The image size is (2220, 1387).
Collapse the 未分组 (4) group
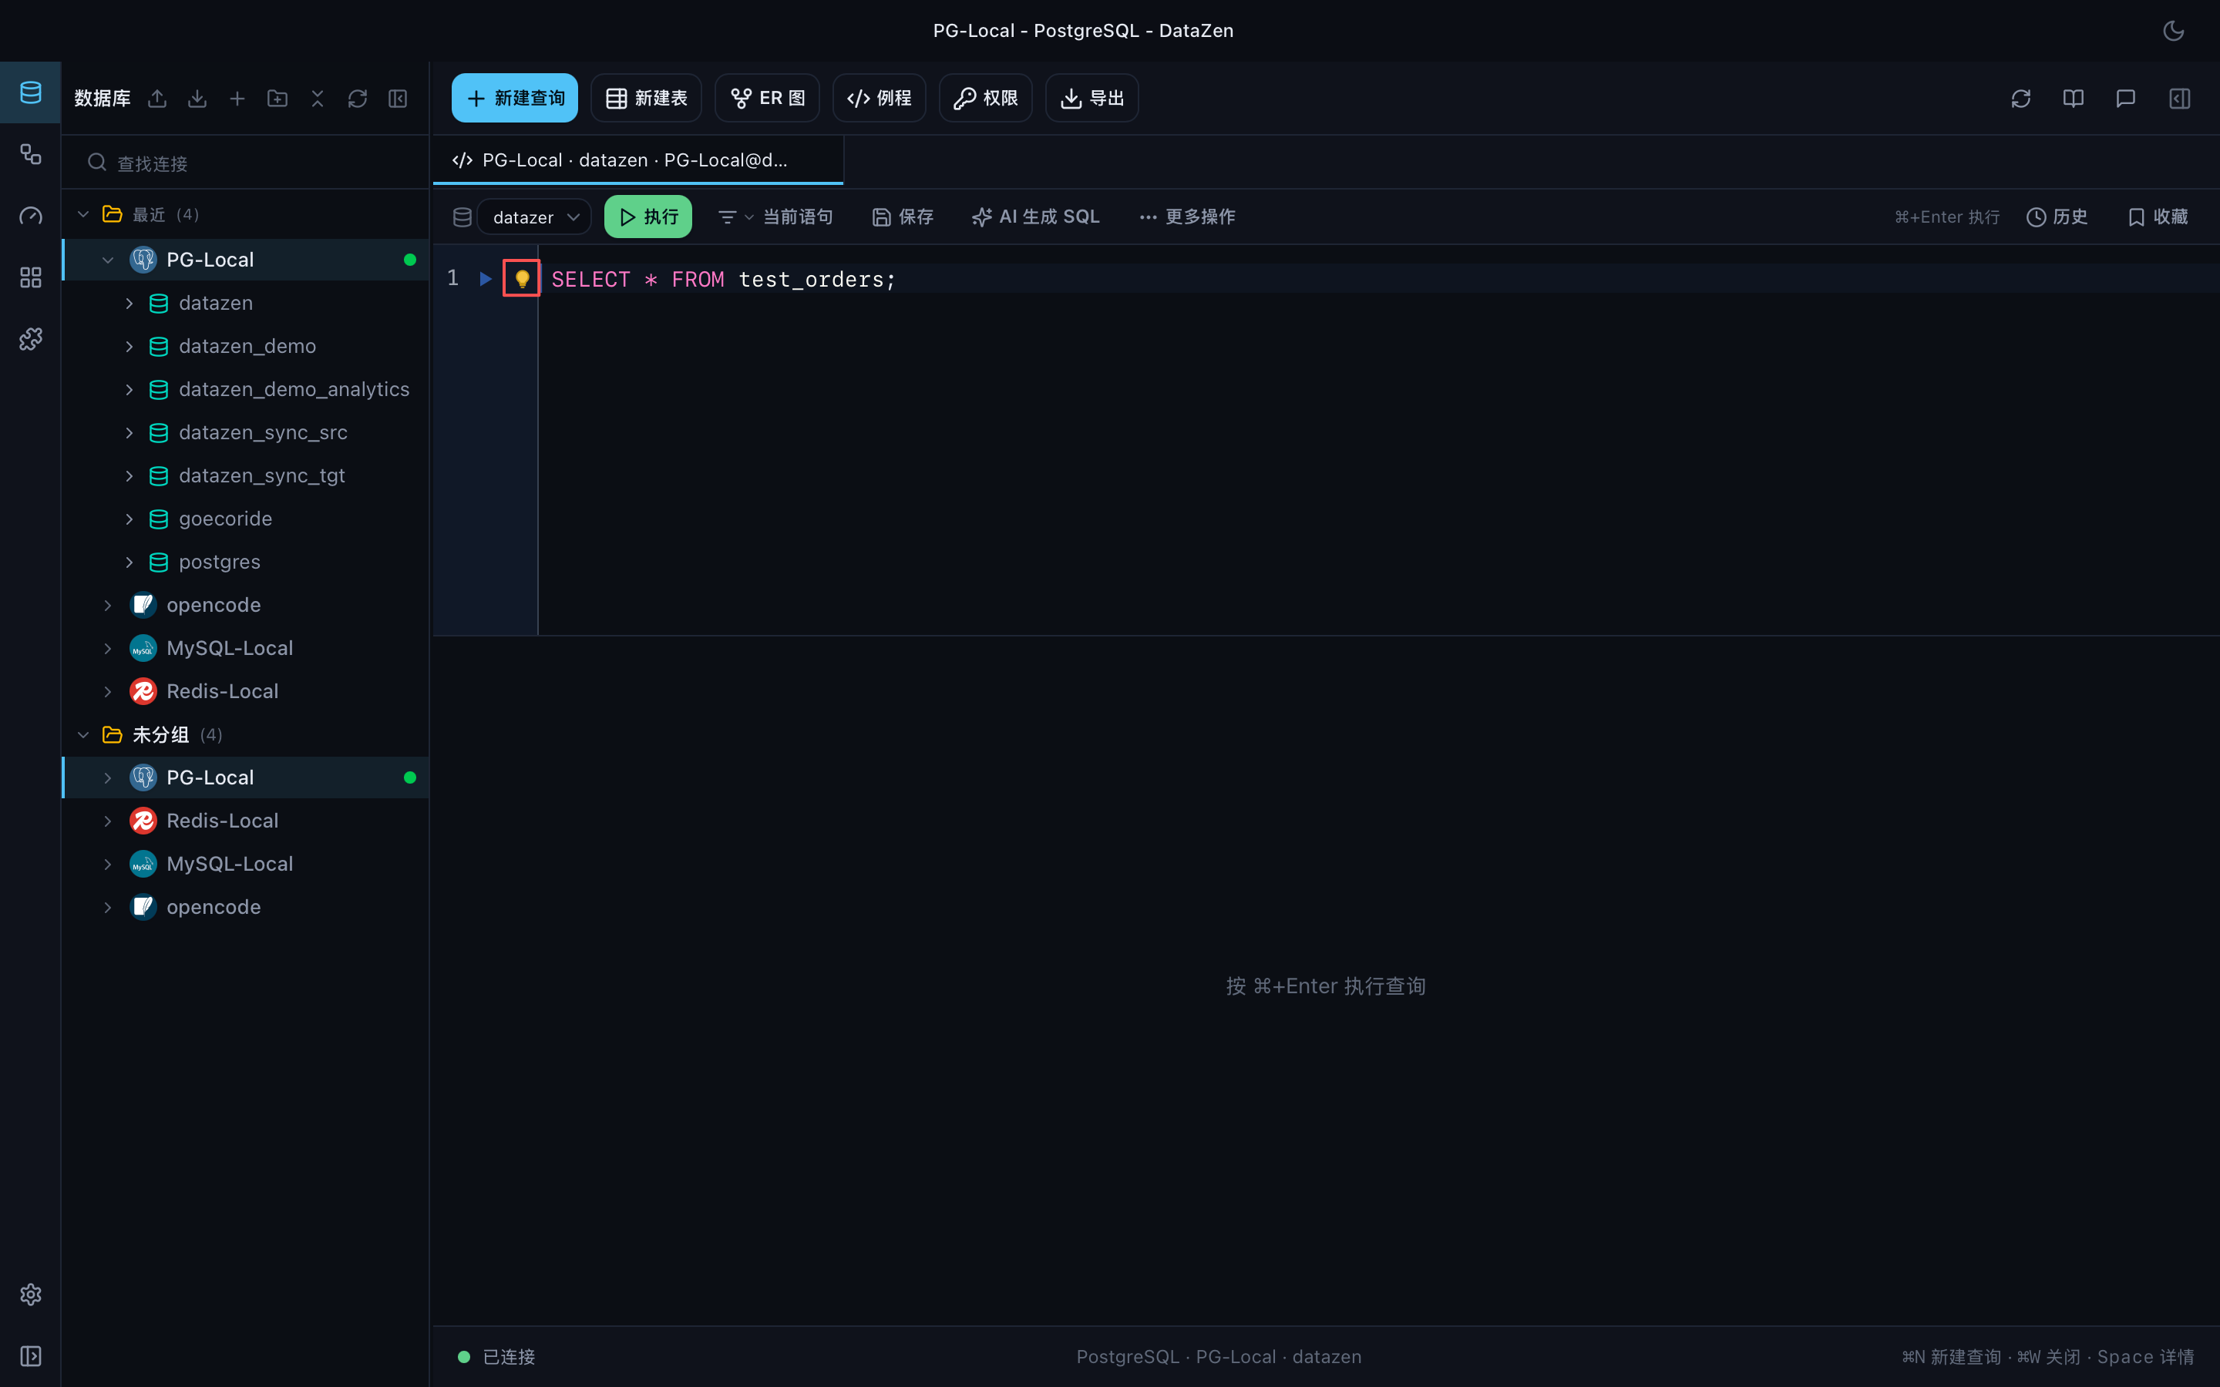(x=83, y=735)
